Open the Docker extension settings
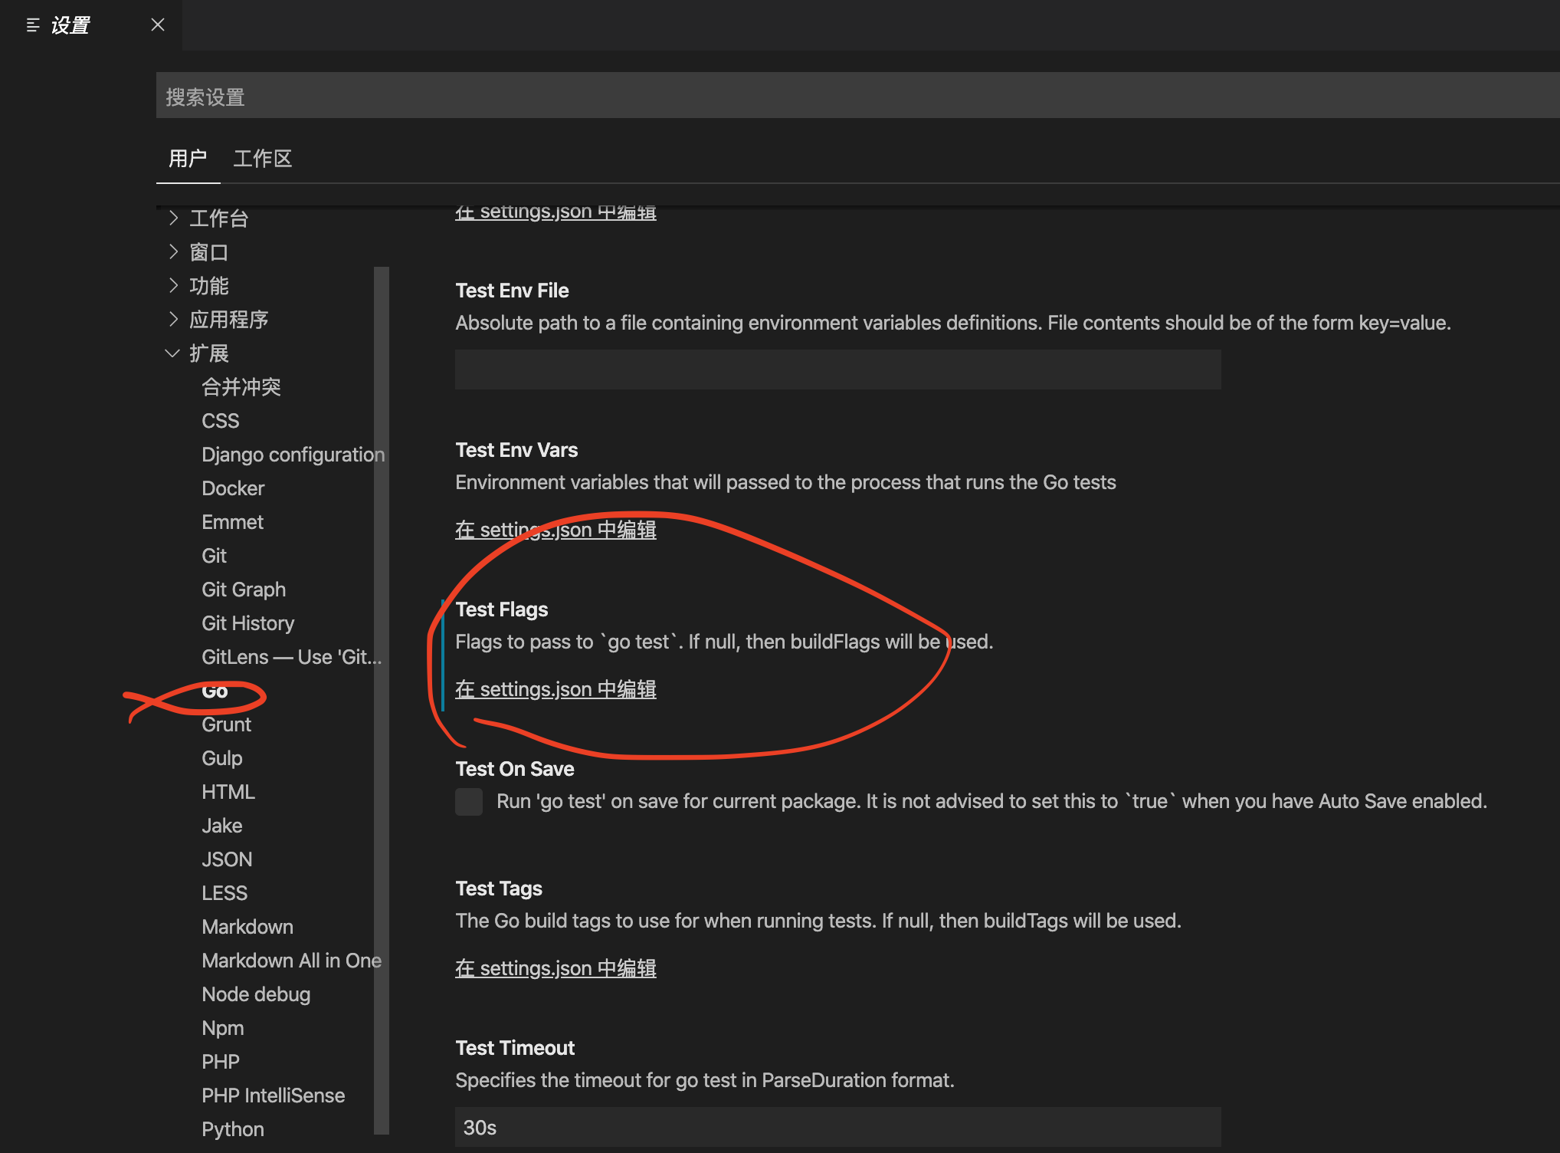The height and width of the screenshot is (1153, 1560). click(233, 488)
